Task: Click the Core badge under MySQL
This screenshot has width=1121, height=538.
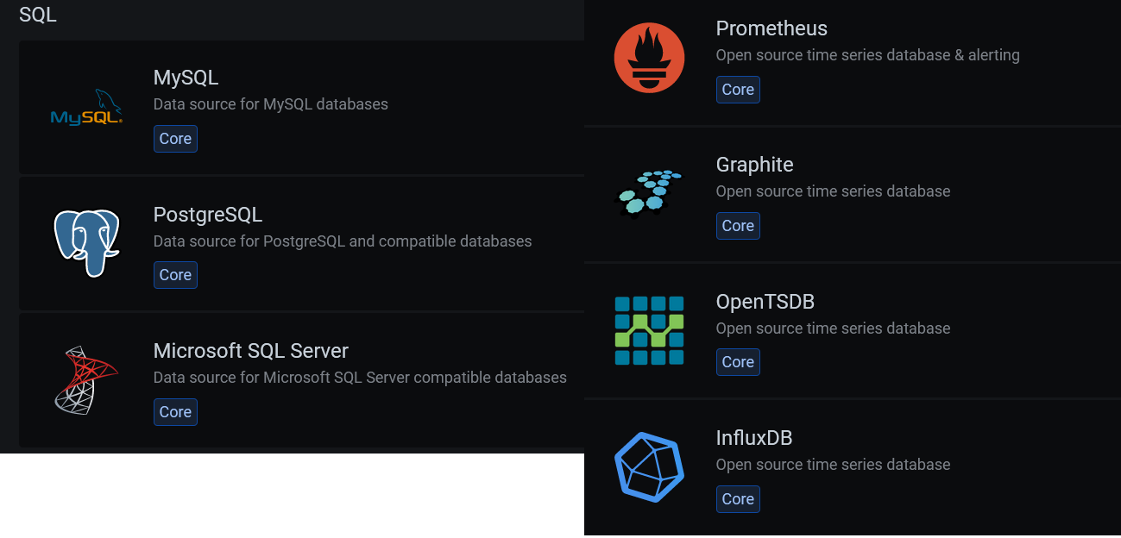Action: (x=175, y=139)
